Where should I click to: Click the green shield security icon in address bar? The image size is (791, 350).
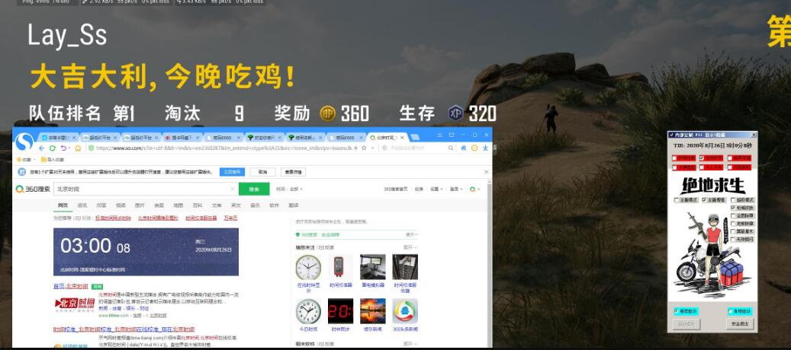click(x=92, y=148)
